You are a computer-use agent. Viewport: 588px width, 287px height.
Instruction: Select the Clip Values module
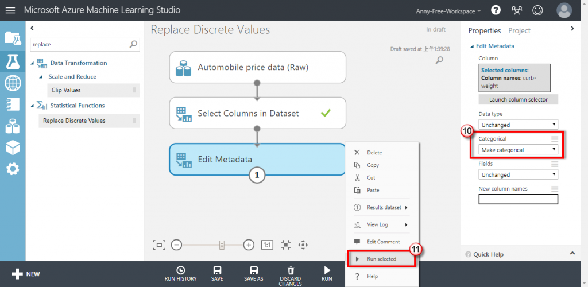(x=93, y=90)
